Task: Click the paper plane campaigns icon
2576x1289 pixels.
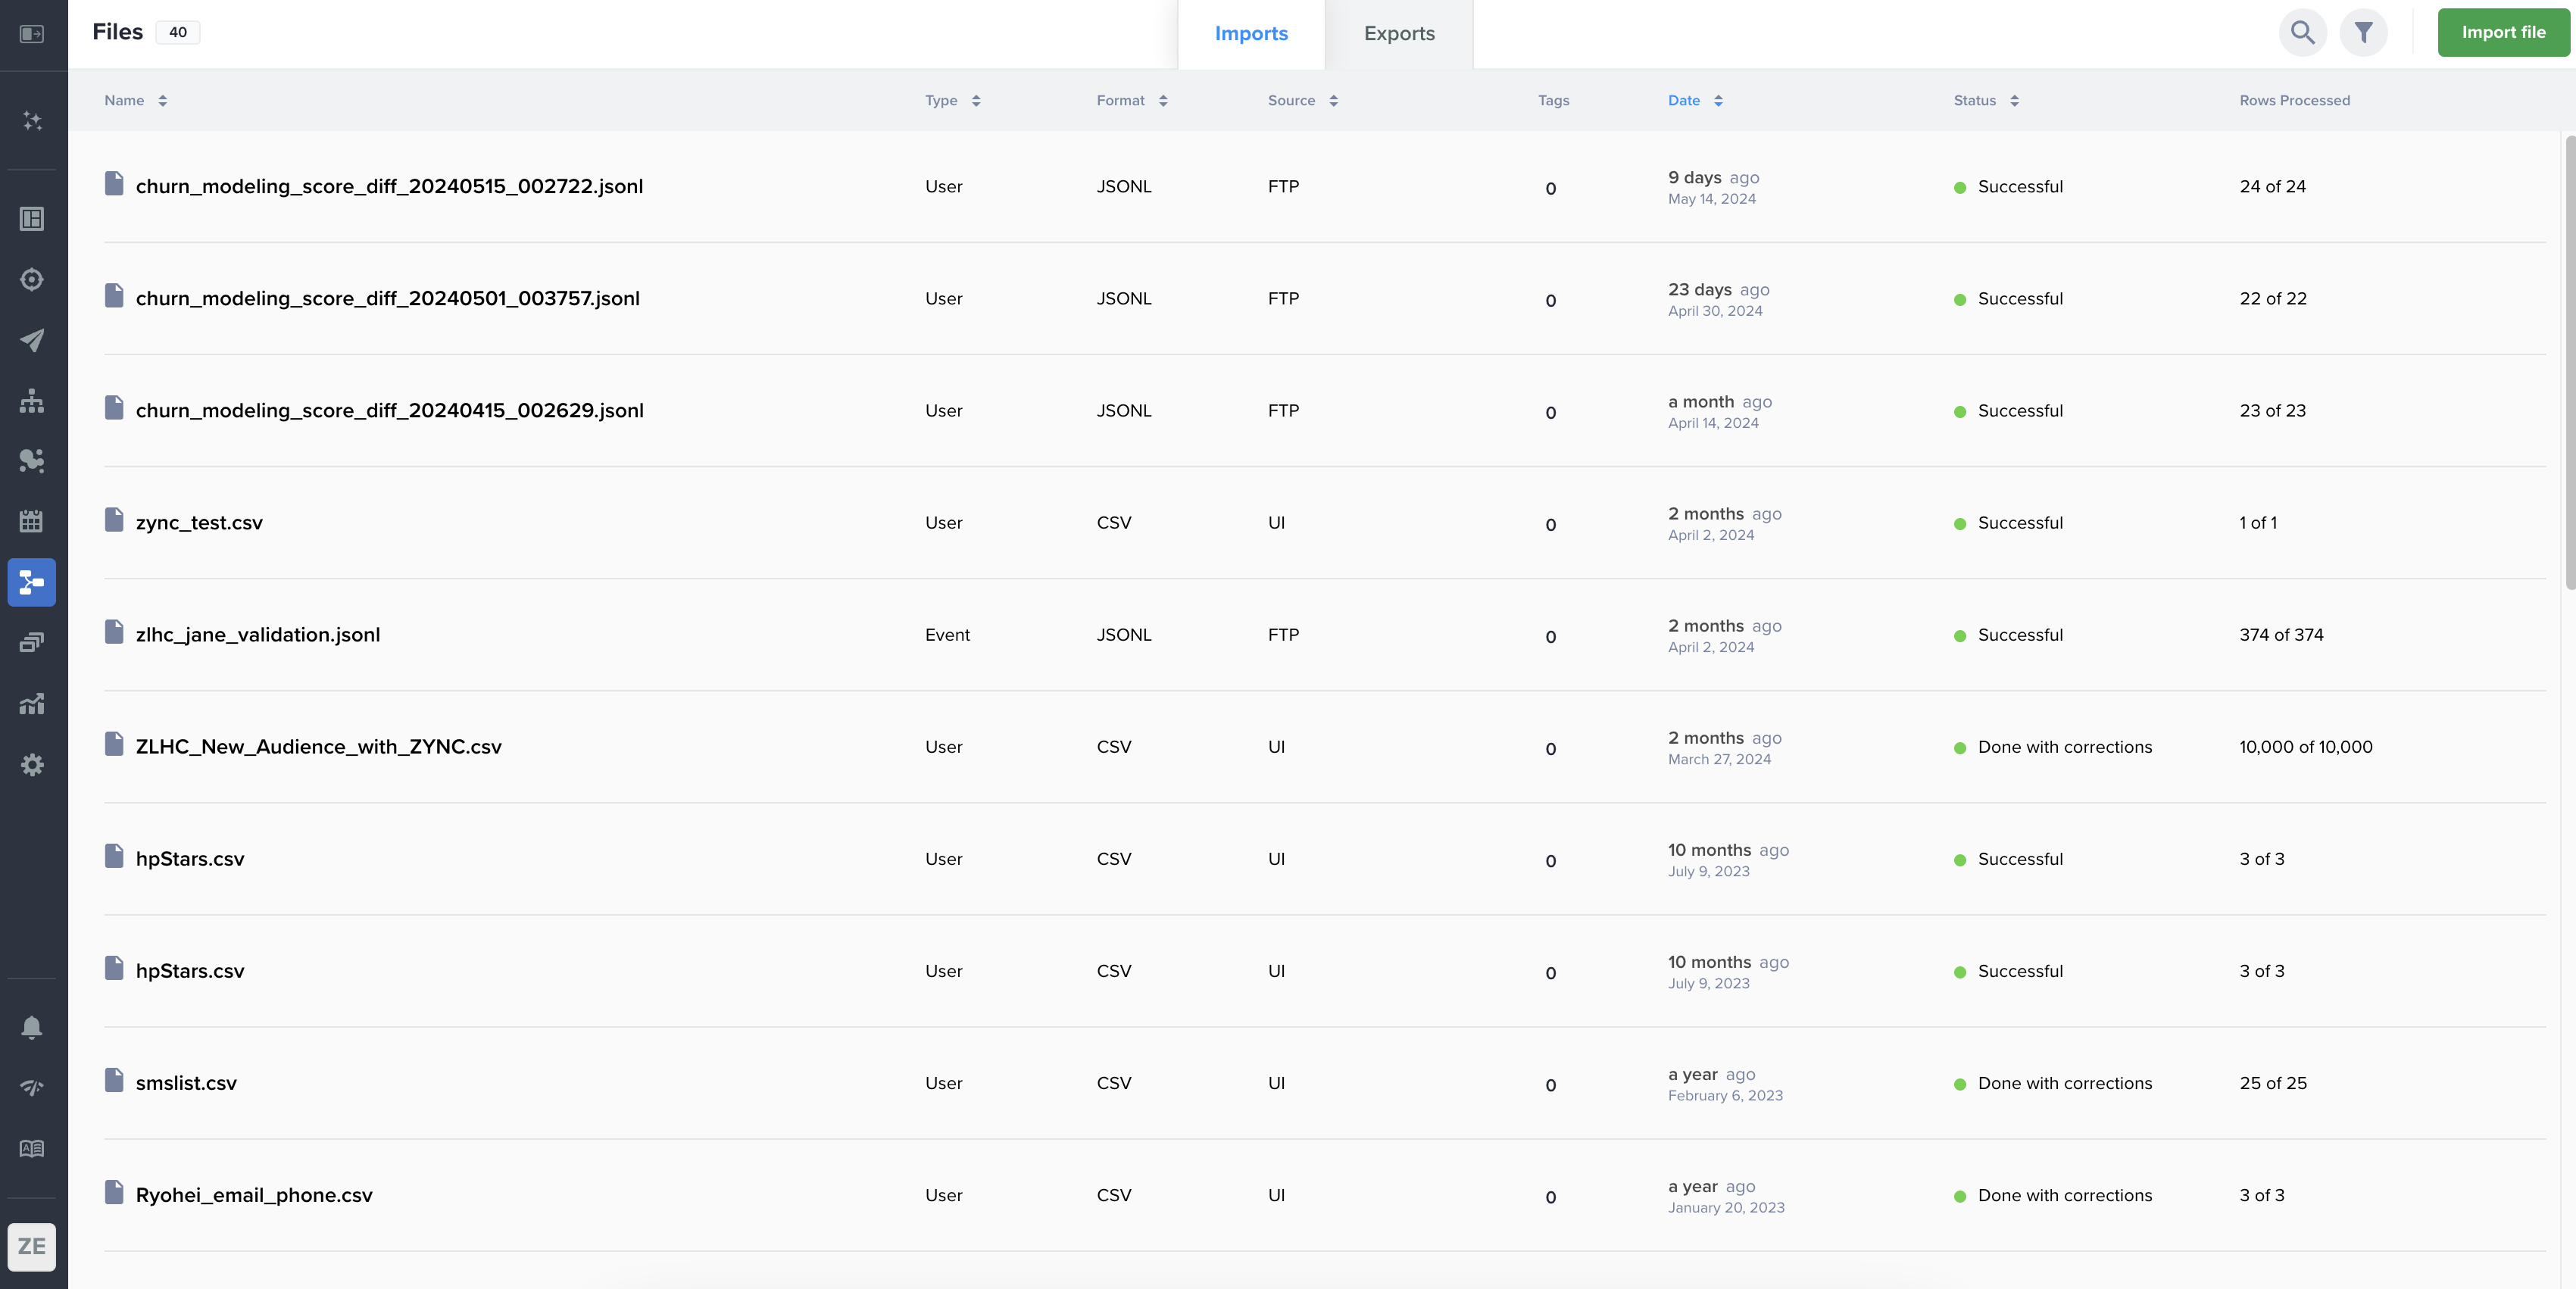Action: [x=32, y=340]
